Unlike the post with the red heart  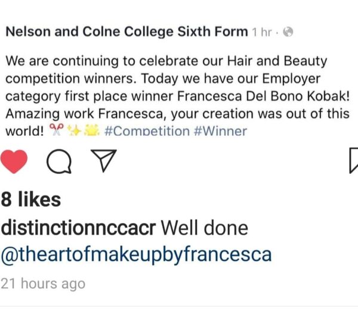[14, 161]
